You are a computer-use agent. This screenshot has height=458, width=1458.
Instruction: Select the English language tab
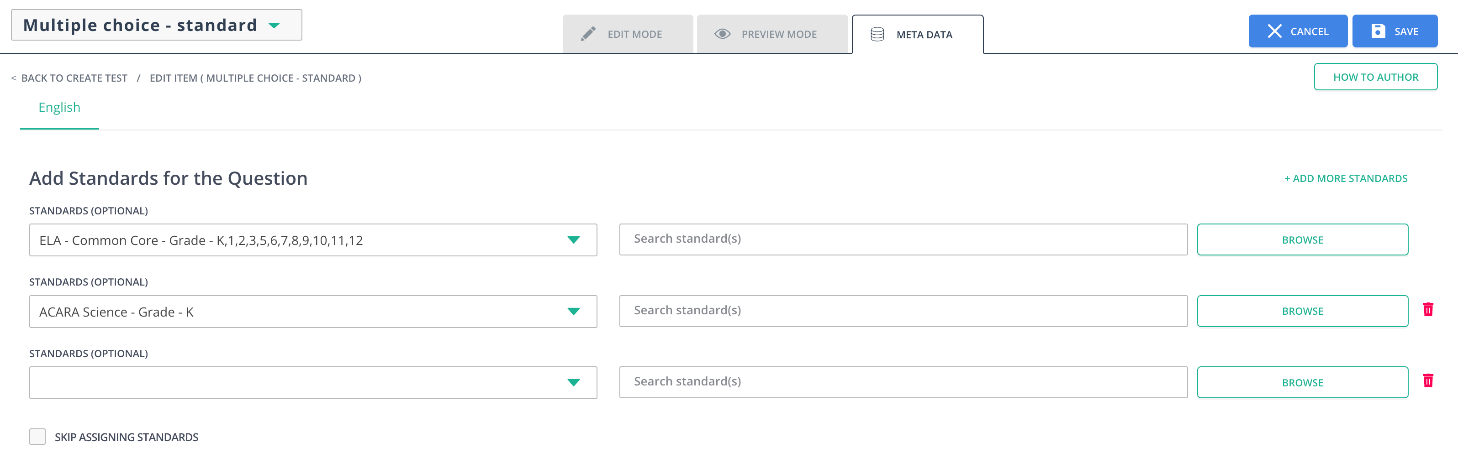(x=59, y=108)
